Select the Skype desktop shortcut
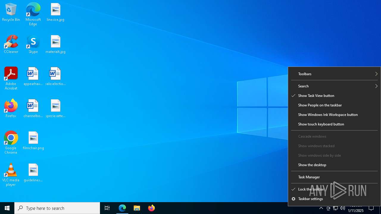Image resolution: width=381 pixels, height=214 pixels. [x=33, y=45]
